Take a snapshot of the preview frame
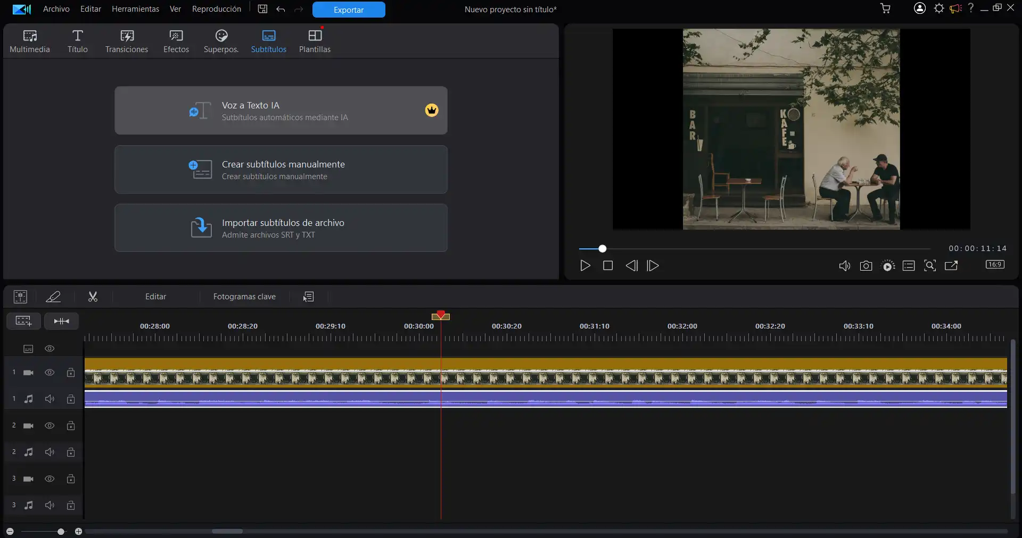Screen dimensions: 1022x538 866,266
